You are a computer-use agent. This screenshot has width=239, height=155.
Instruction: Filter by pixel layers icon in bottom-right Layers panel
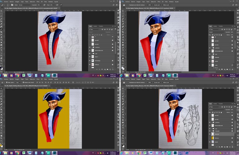coord(222,107)
